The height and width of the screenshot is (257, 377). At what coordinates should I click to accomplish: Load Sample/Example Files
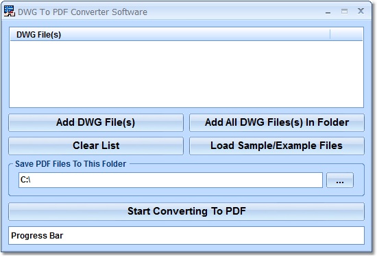point(277,146)
